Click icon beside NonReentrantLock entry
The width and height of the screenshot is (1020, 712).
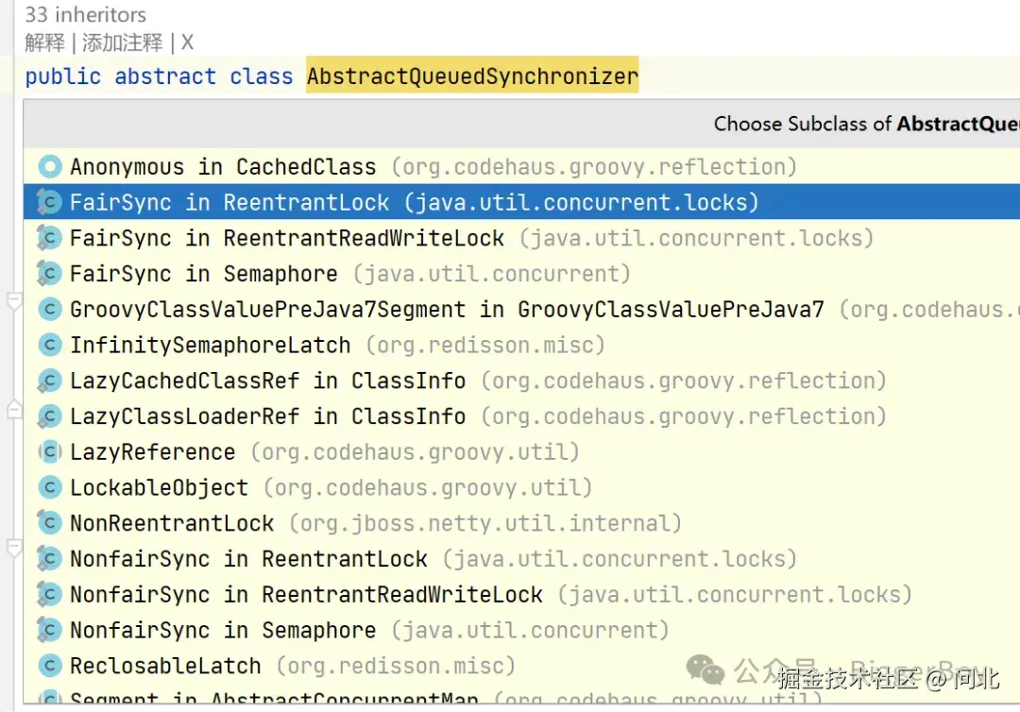coord(49,523)
